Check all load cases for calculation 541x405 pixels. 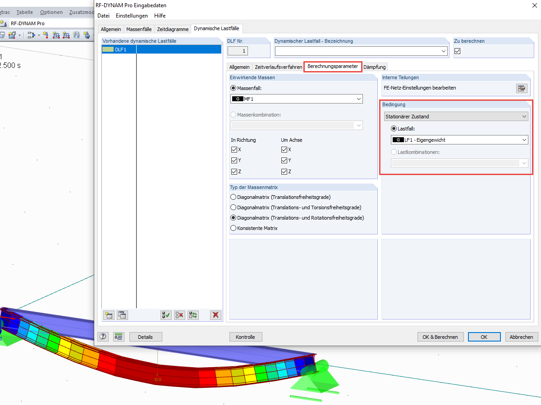coord(166,315)
